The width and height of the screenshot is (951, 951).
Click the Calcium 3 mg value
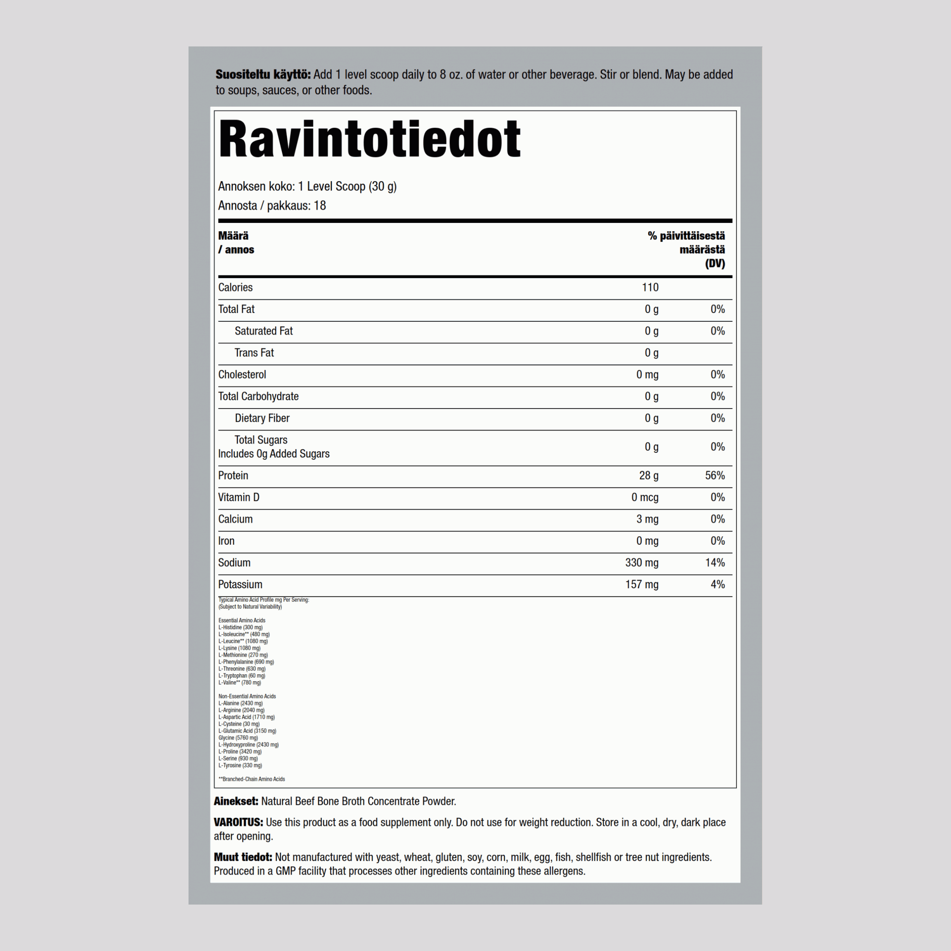coord(647,519)
